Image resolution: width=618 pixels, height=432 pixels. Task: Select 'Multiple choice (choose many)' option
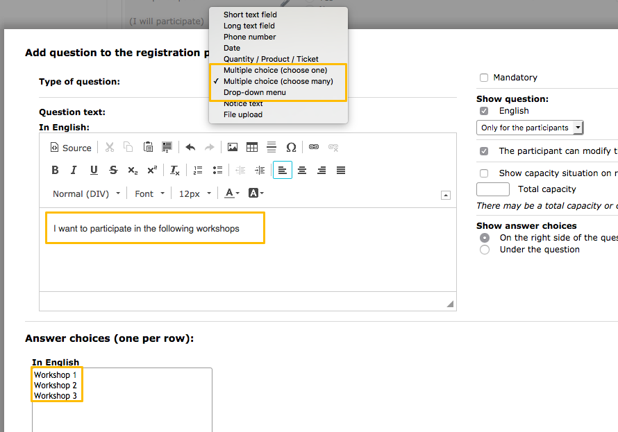278,81
